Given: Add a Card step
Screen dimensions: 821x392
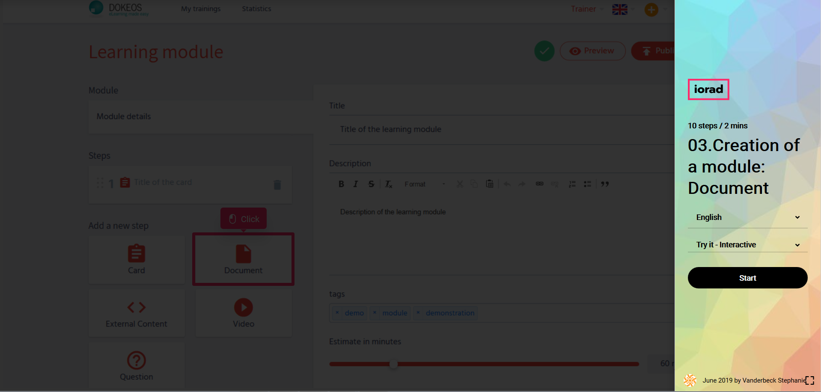Looking at the screenshot, I should click(137, 259).
